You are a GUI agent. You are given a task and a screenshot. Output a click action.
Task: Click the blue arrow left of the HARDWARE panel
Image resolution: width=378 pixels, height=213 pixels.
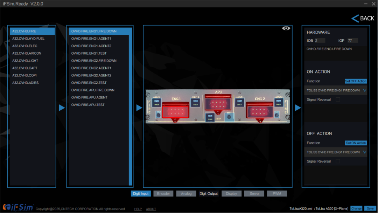tap(297, 108)
